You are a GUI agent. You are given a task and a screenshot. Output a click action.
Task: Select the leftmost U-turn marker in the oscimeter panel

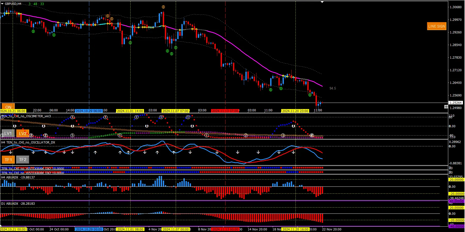tap(15, 126)
